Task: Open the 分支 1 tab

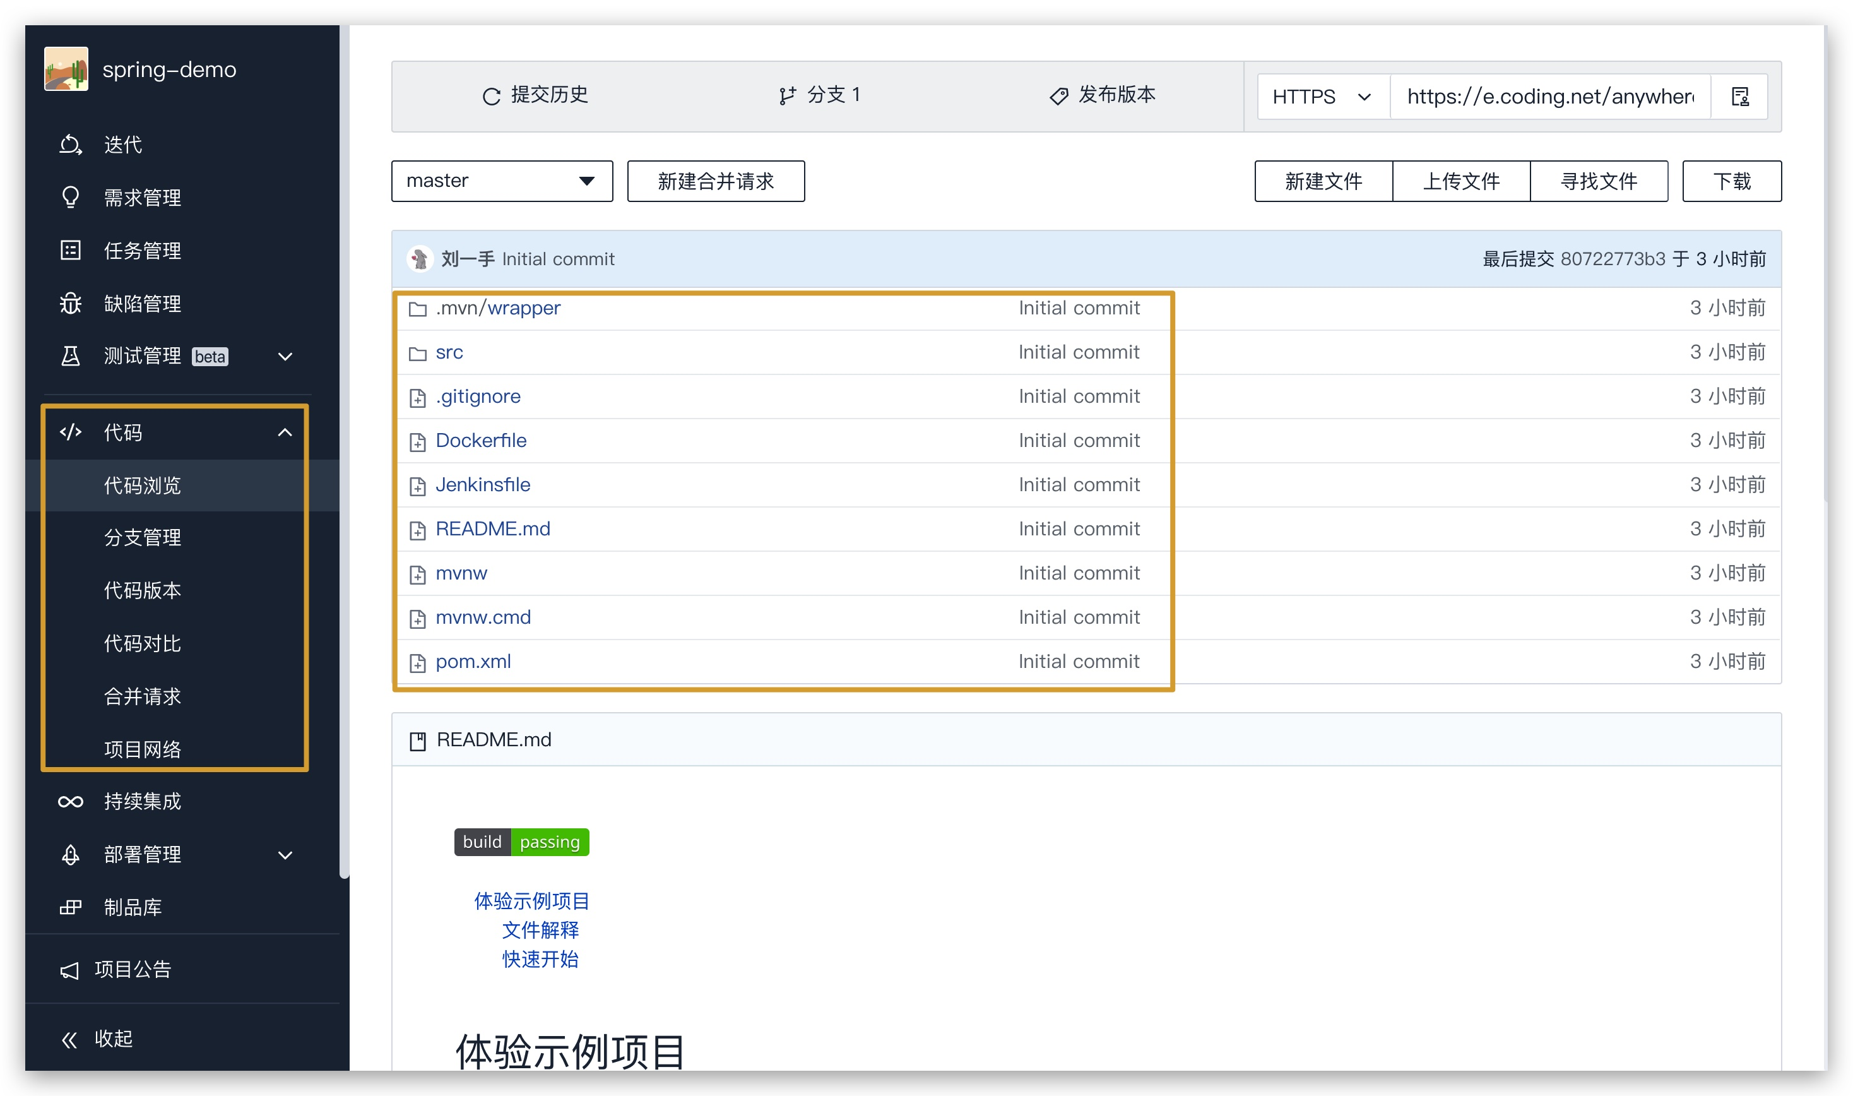Action: tap(821, 95)
